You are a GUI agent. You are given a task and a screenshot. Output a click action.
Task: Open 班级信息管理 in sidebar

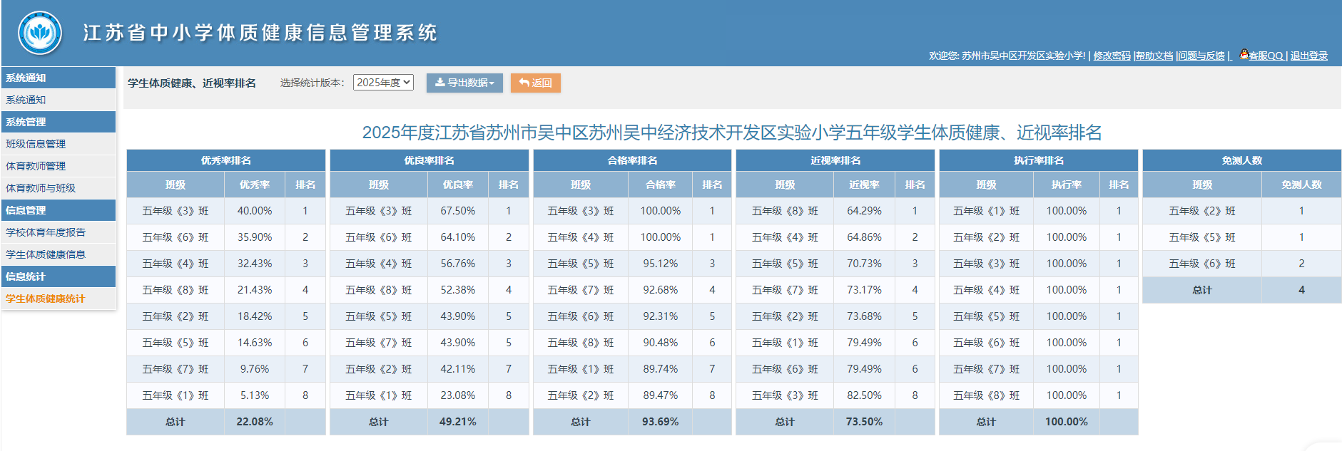pyautogui.click(x=36, y=144)
